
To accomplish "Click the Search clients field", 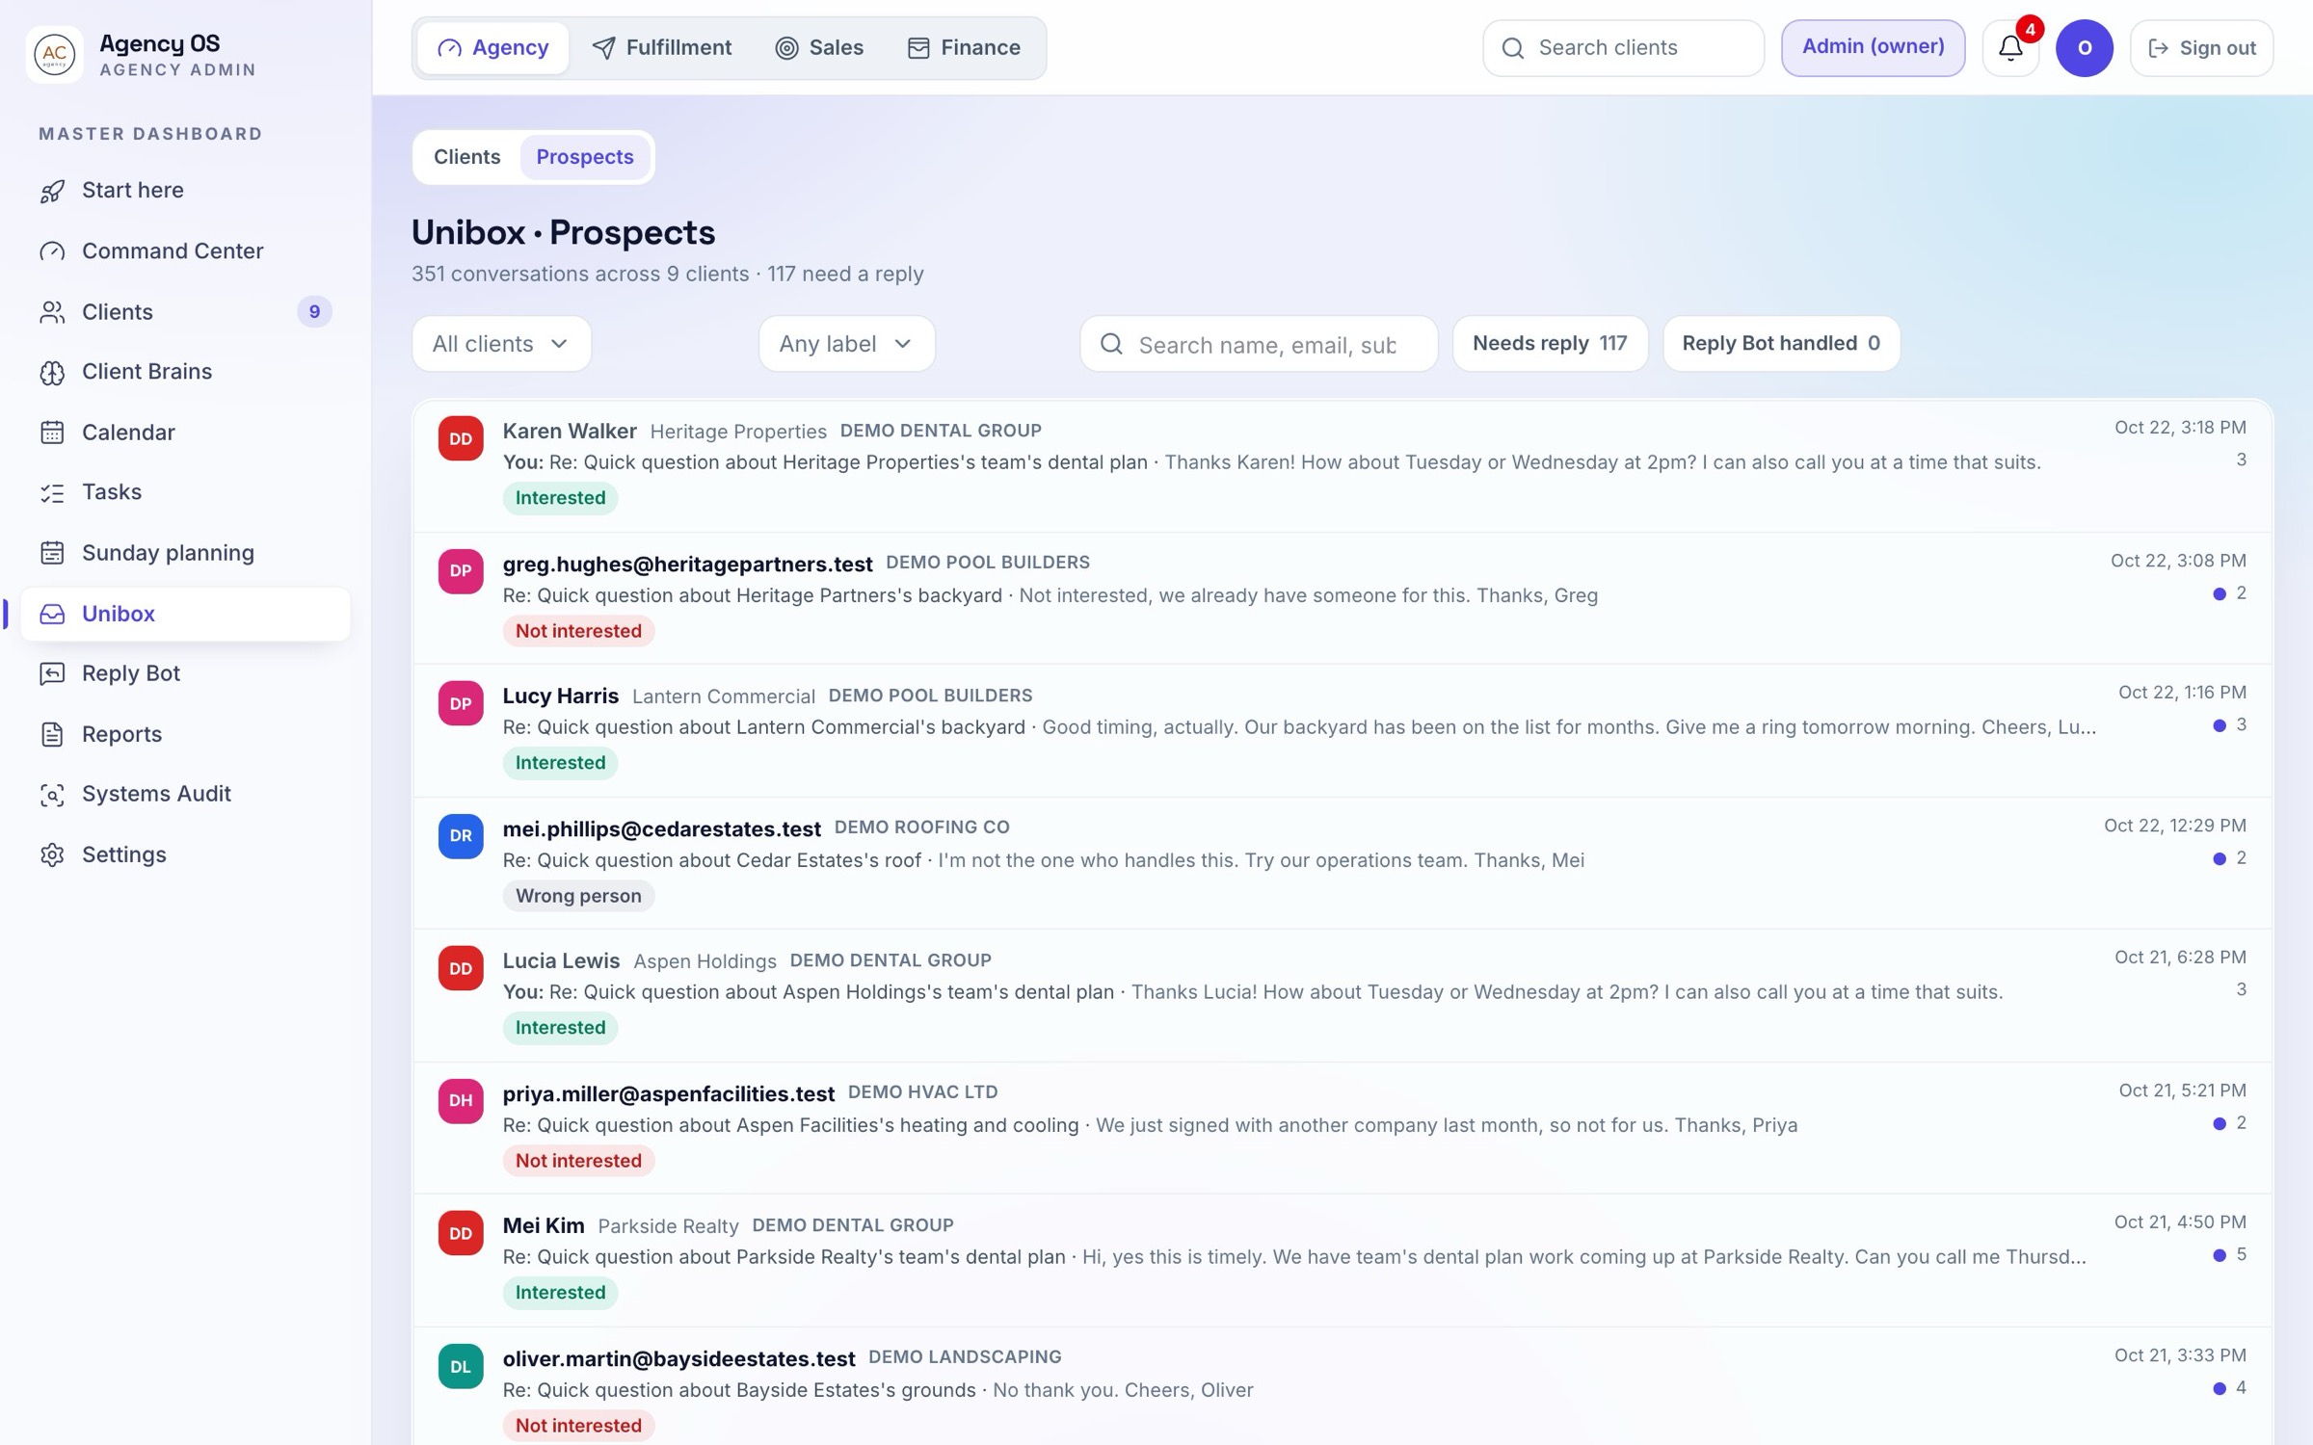I will coord(1623,47).
